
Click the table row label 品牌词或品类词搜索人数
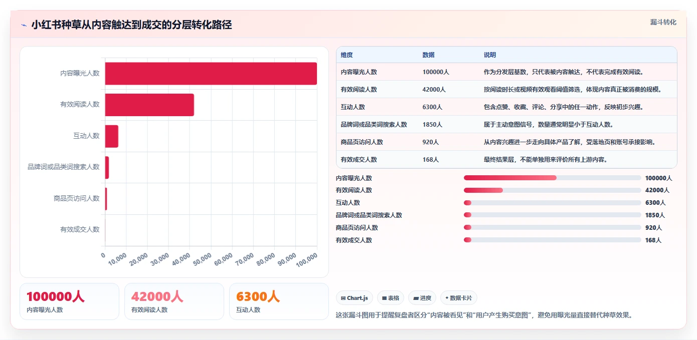[x=374, y=125]
